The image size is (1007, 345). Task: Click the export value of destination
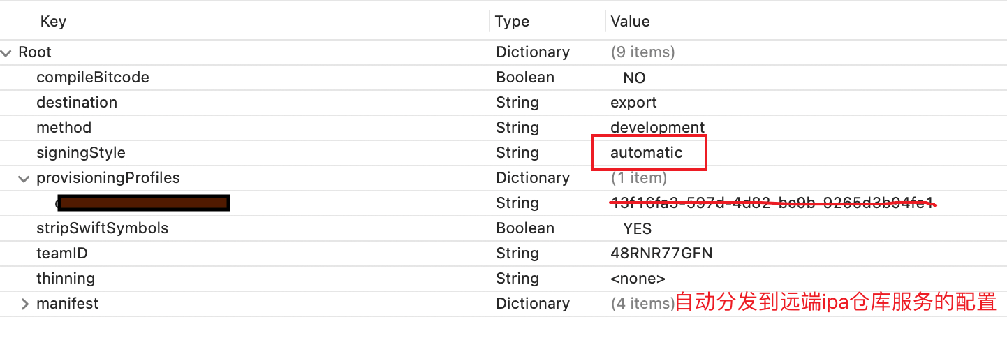coord(633,103)
